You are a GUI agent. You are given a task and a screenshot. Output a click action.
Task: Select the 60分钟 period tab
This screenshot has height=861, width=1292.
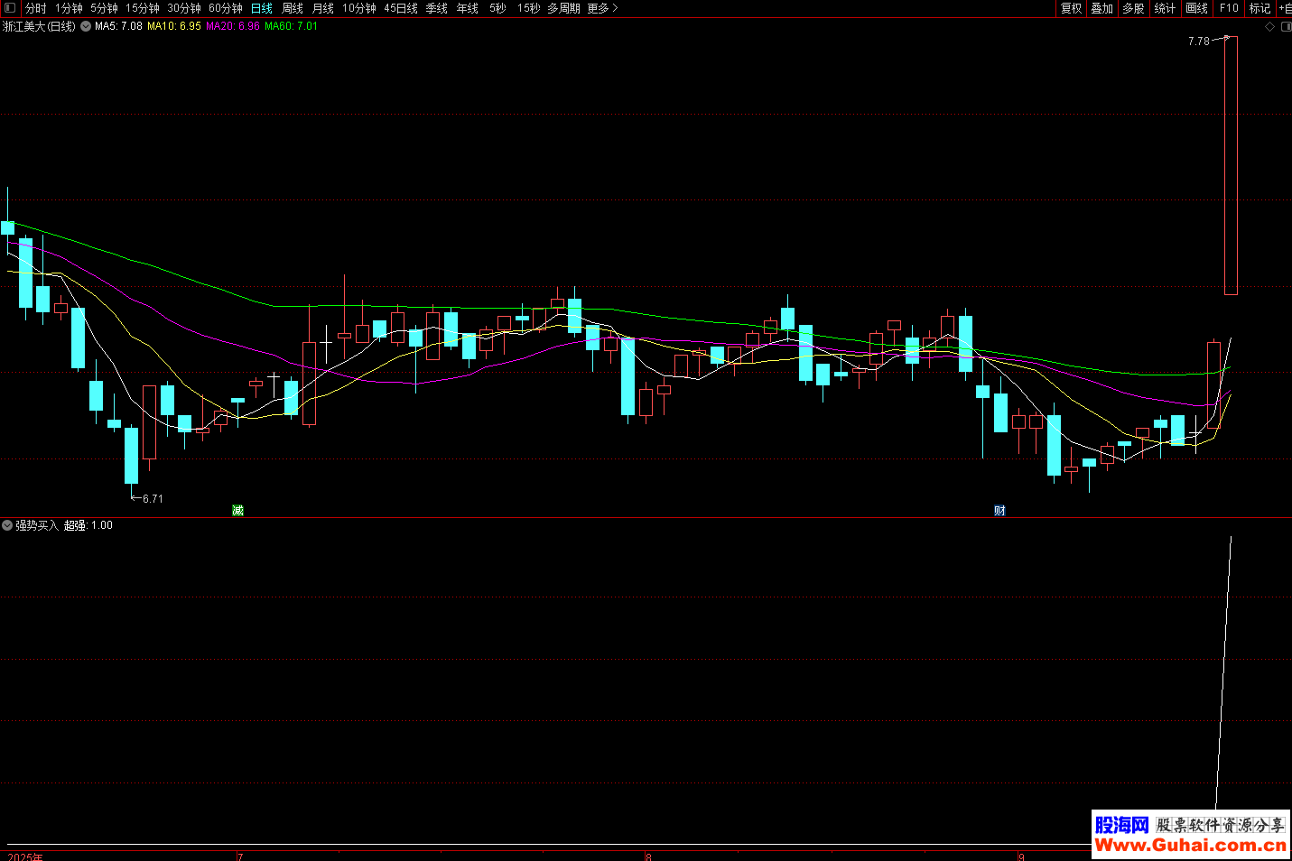pyautogui.click(x=226, y=8)
